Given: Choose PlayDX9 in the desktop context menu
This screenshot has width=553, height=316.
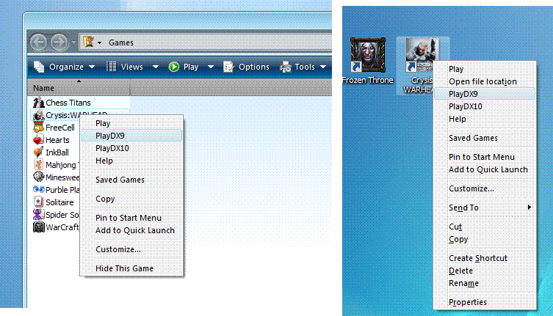Looking at the screenshot, I should click(485, 94).
